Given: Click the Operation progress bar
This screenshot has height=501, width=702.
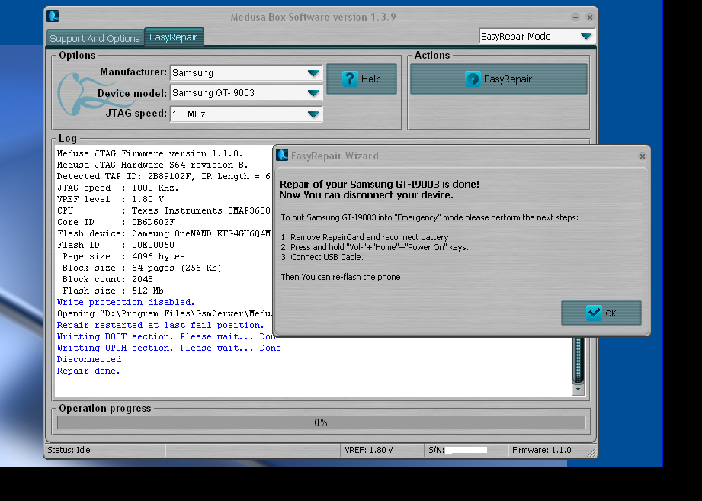Looking at the screenshot, I should 321,422.
